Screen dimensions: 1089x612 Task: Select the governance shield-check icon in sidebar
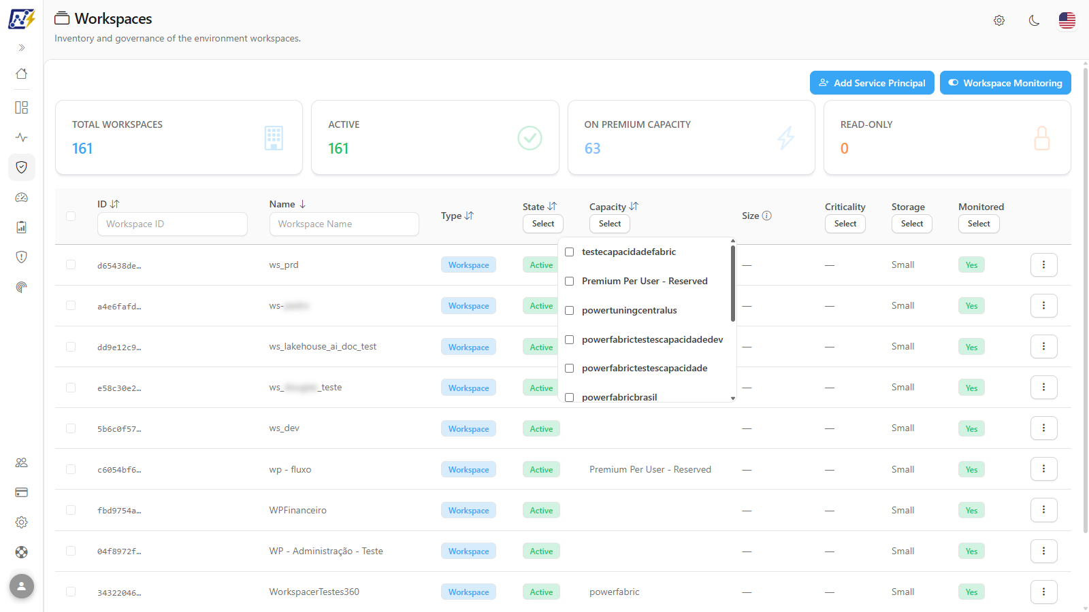22,167
